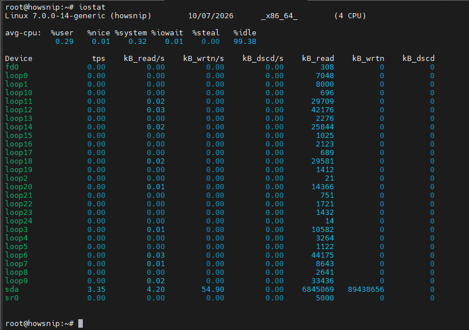The width and height of the screenshot is (469, 330).
Task: Click the loop9 device name
Action: (17, 281)
